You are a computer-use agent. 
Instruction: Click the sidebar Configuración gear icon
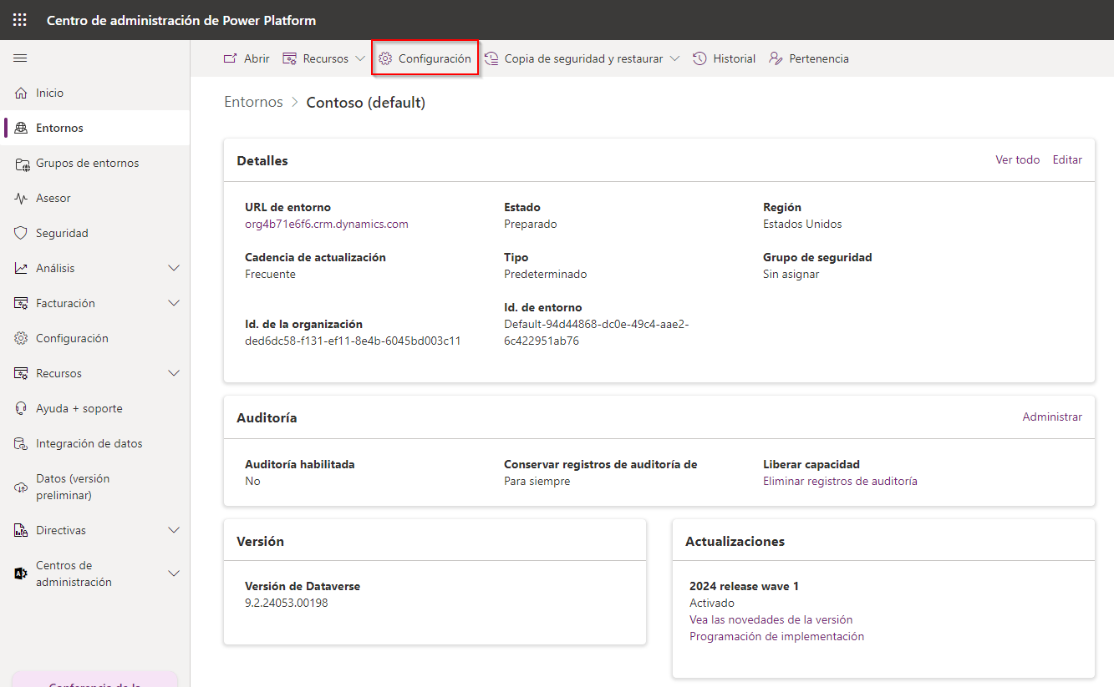21,338
